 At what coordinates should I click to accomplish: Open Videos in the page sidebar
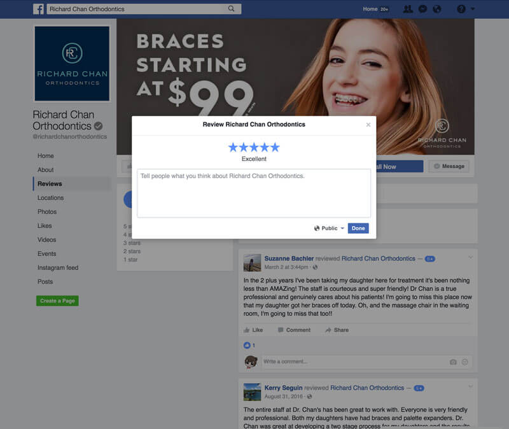46,240
